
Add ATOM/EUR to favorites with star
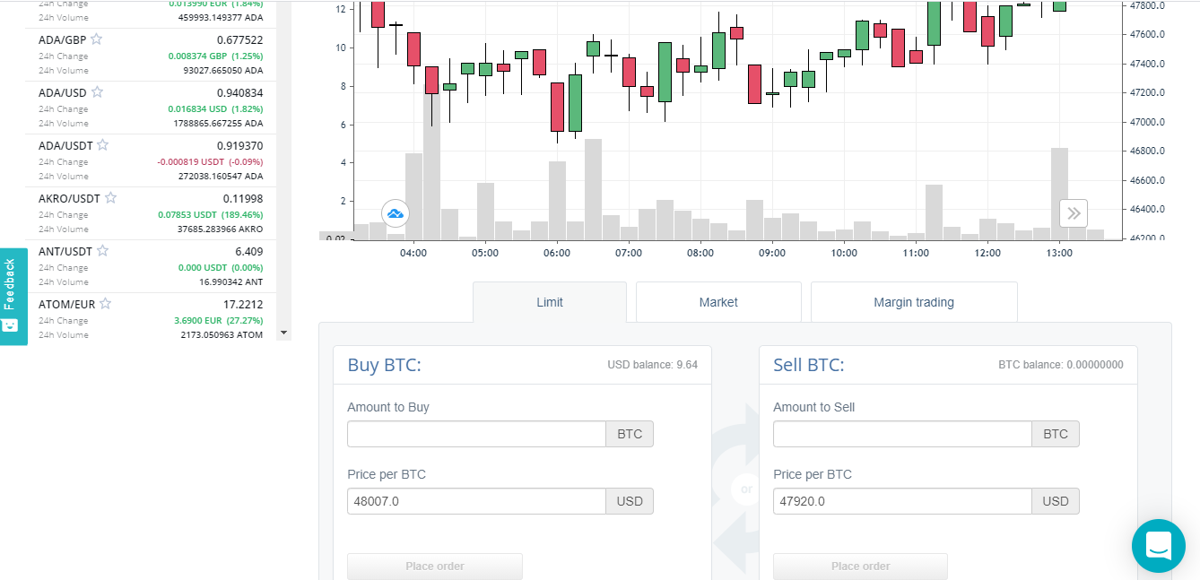tap(105, 304)
